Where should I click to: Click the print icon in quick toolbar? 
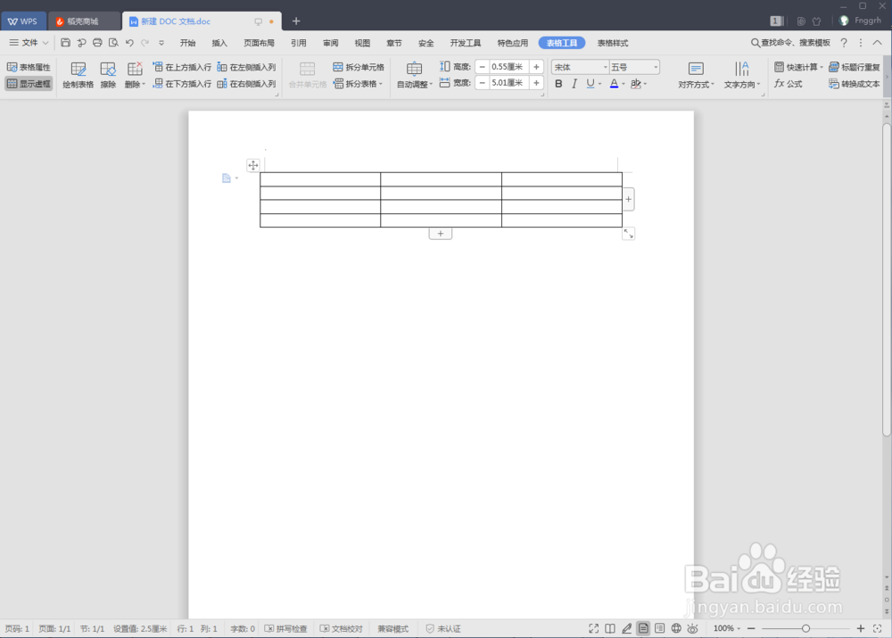click(x=97, y=43)
